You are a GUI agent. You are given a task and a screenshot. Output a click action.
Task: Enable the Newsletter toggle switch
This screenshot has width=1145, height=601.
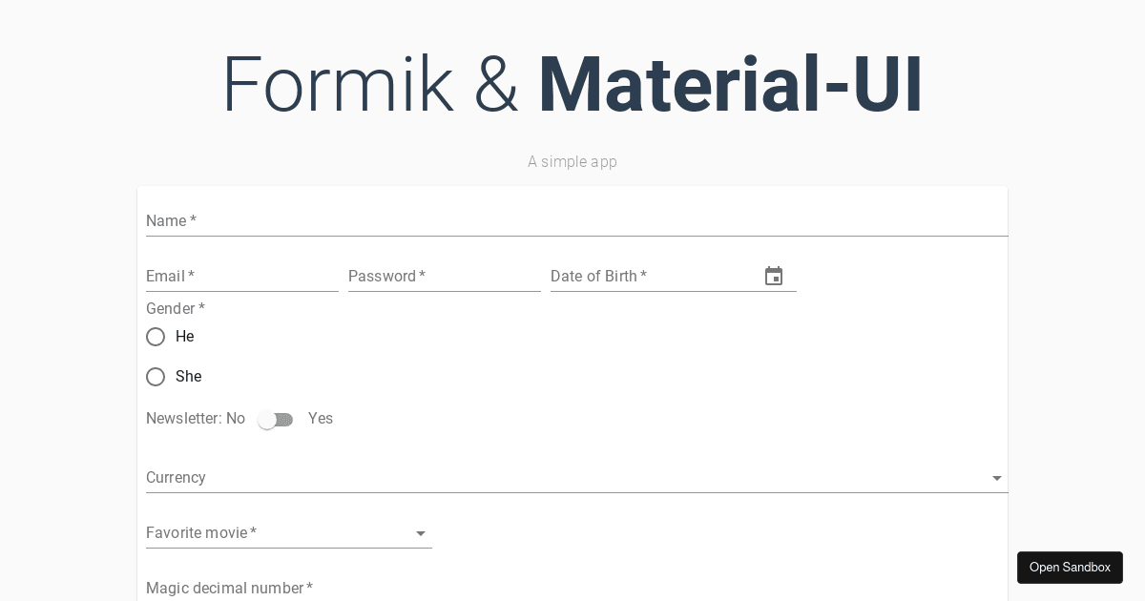276,420
